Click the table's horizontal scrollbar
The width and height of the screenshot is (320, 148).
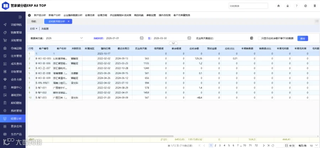[x=101, y=136]
